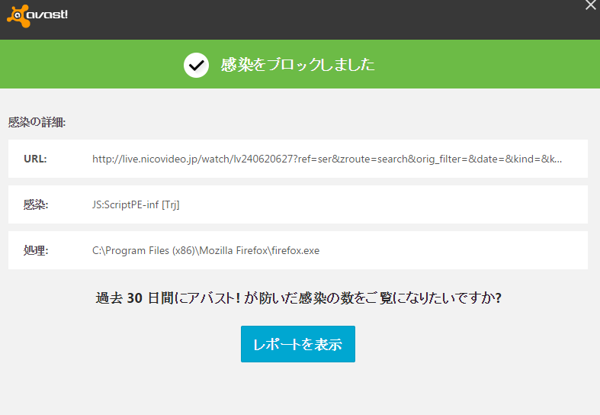Screen dimensions: 600x415
Task: Click the 処理: row label
Action: [36, 250]
